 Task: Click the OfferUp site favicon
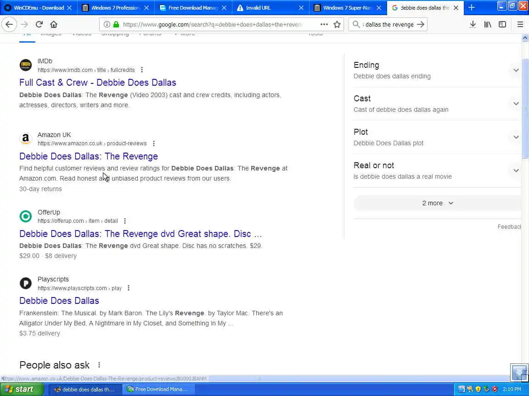coord(26,216)
